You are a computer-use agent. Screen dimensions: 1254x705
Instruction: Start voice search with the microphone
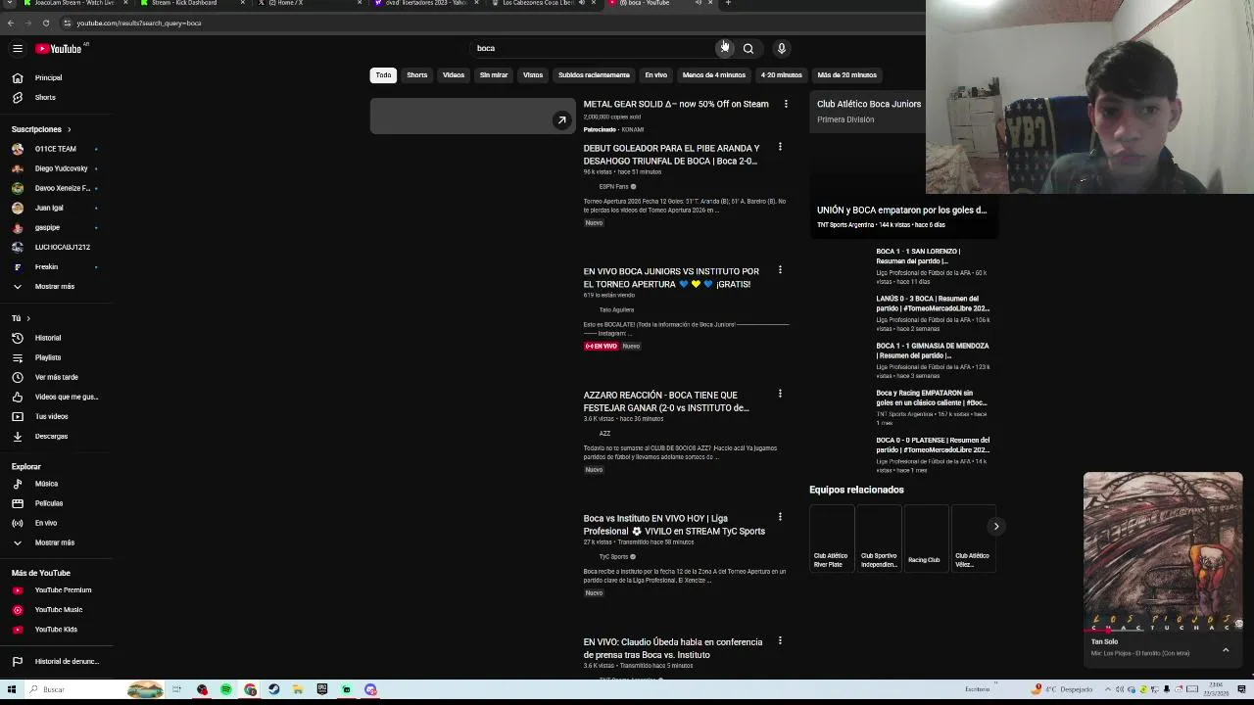click(781, 48)
